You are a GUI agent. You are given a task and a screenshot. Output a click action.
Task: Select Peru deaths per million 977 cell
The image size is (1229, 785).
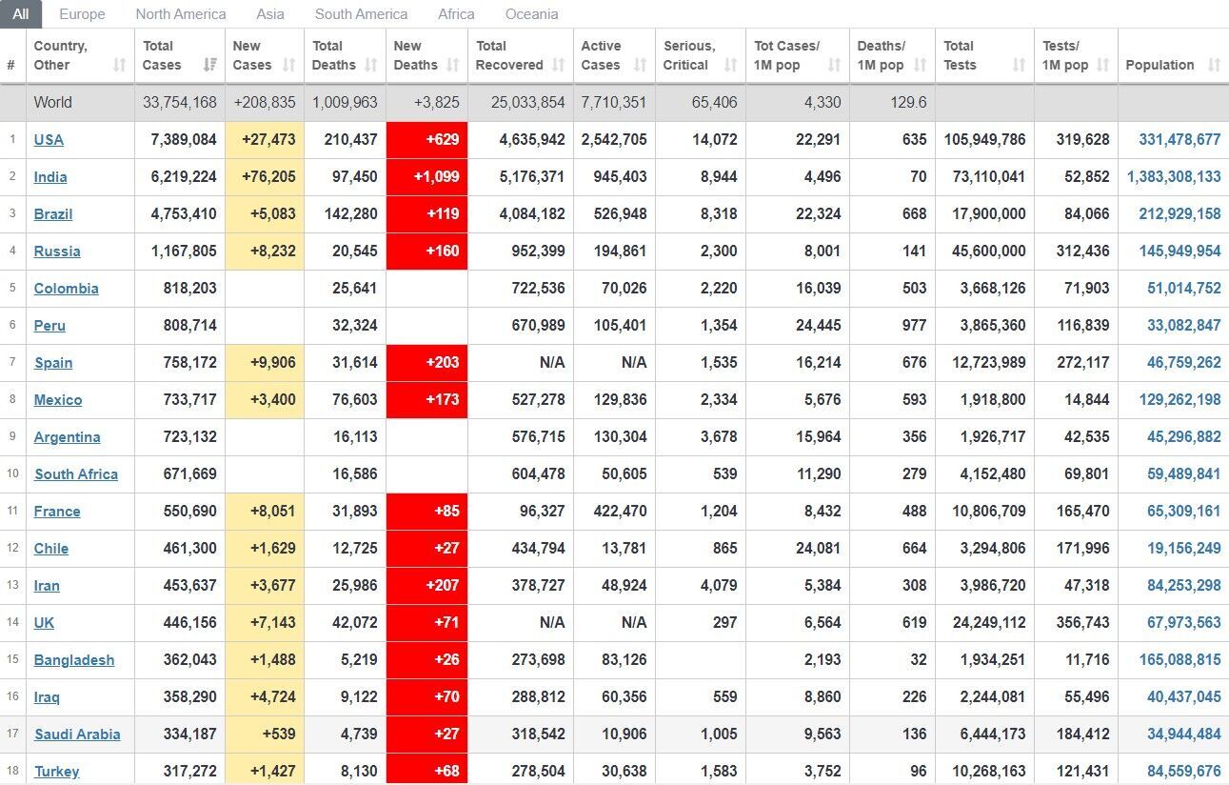[893, 325]
